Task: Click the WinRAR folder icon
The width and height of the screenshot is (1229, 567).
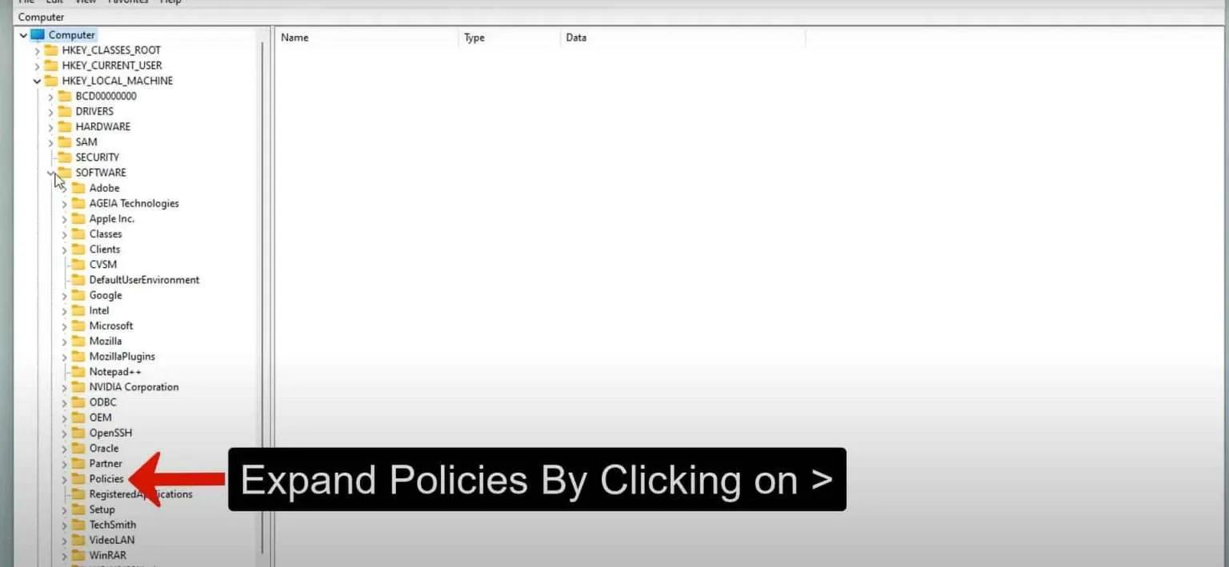Action: pos(78,555)
